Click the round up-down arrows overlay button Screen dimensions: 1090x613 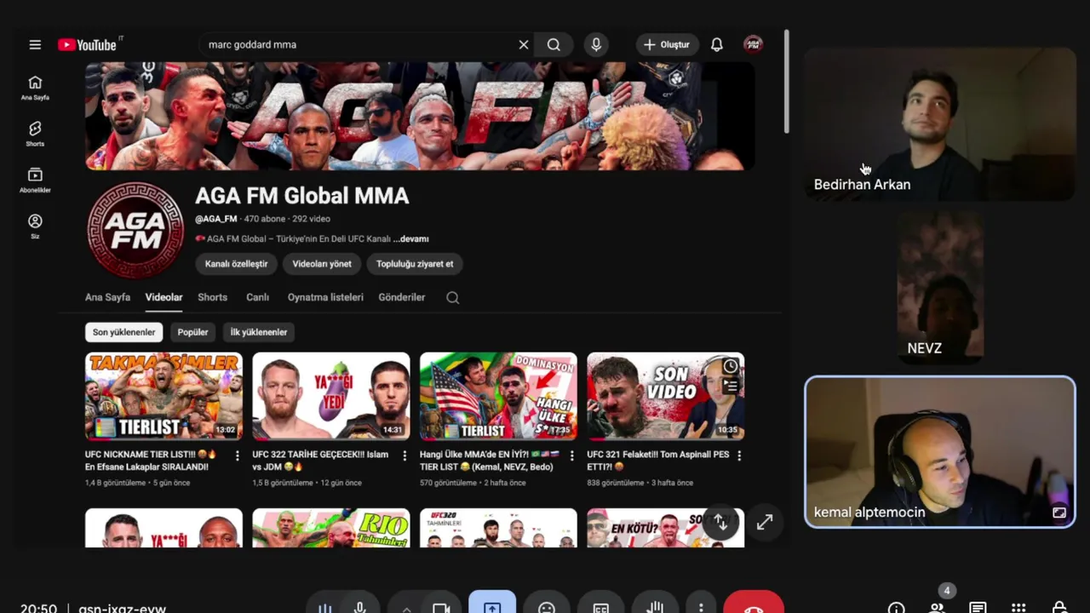720,522
